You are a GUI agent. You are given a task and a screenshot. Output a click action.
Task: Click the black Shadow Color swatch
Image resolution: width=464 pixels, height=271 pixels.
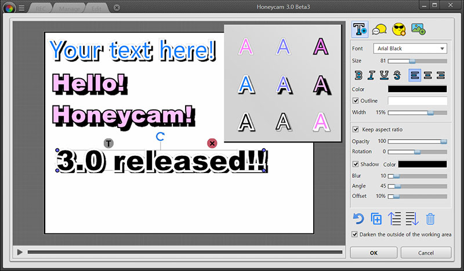(423, 164)
